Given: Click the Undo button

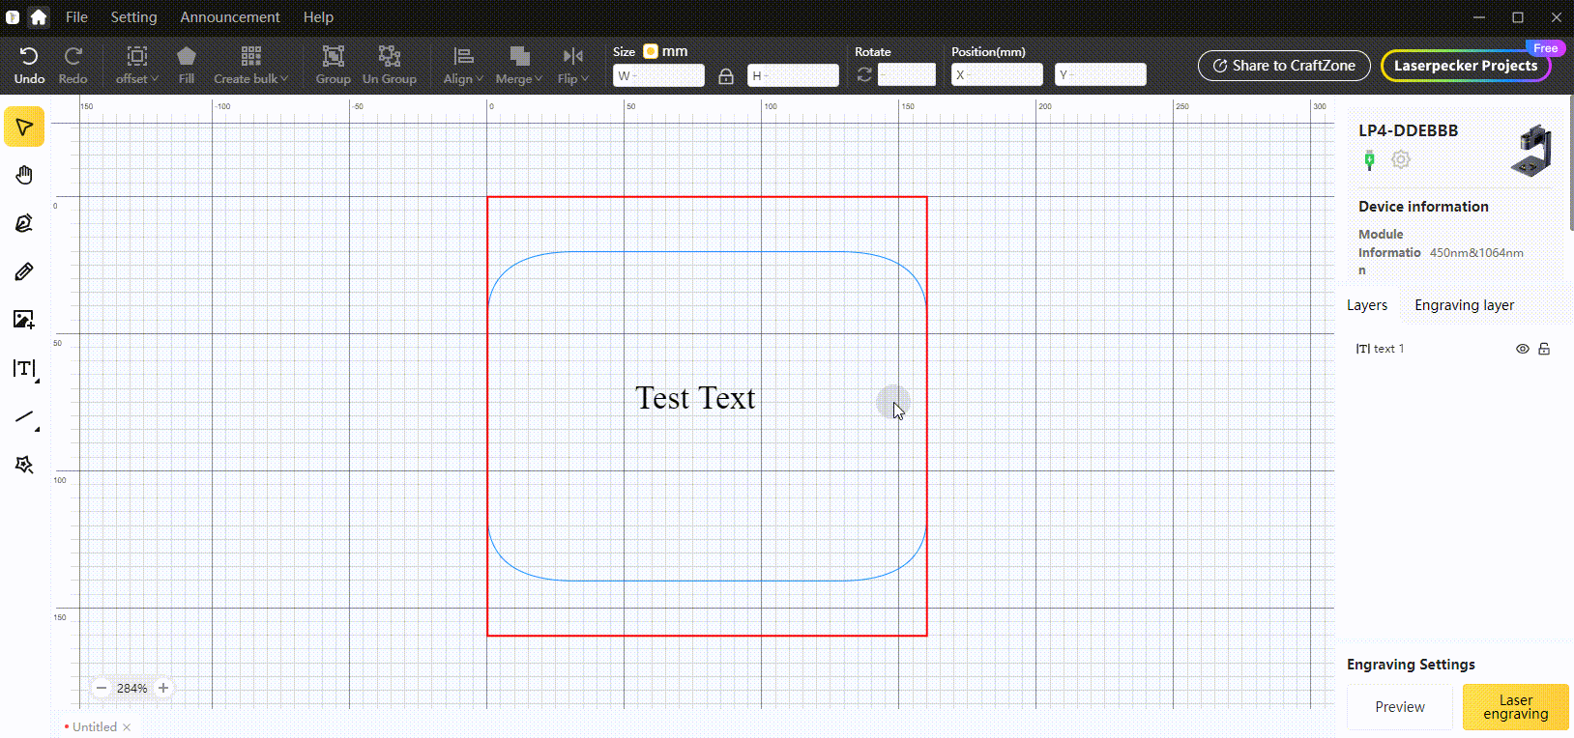Looking at the screenshot, I should click(x=29, y=65).
